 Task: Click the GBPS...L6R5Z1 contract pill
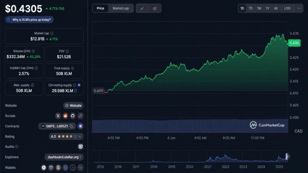click(x=57, y=126)
